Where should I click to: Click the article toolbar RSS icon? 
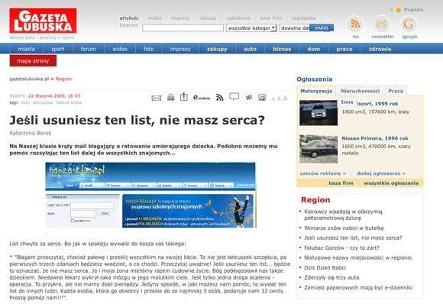(x=219, y=98)
